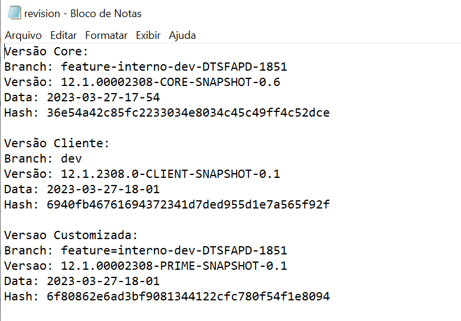Viewport: 461px width, 321px height.
Task: Click the hash starting with 36e54a42
Action: pyautogui.click(x=188, y=112)
